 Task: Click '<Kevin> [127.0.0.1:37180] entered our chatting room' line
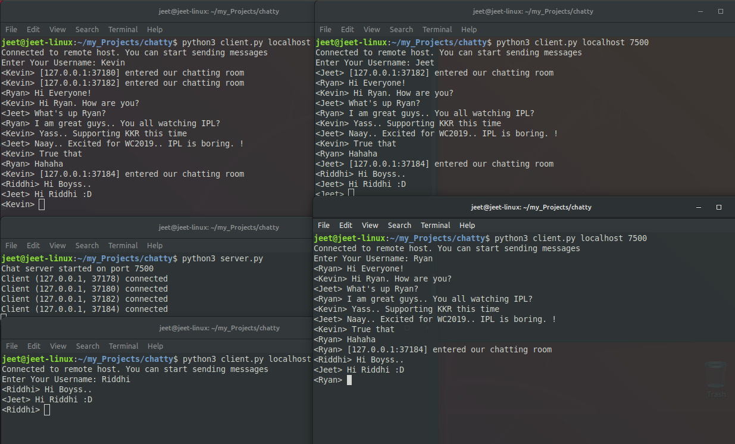[x=123, y=73]
